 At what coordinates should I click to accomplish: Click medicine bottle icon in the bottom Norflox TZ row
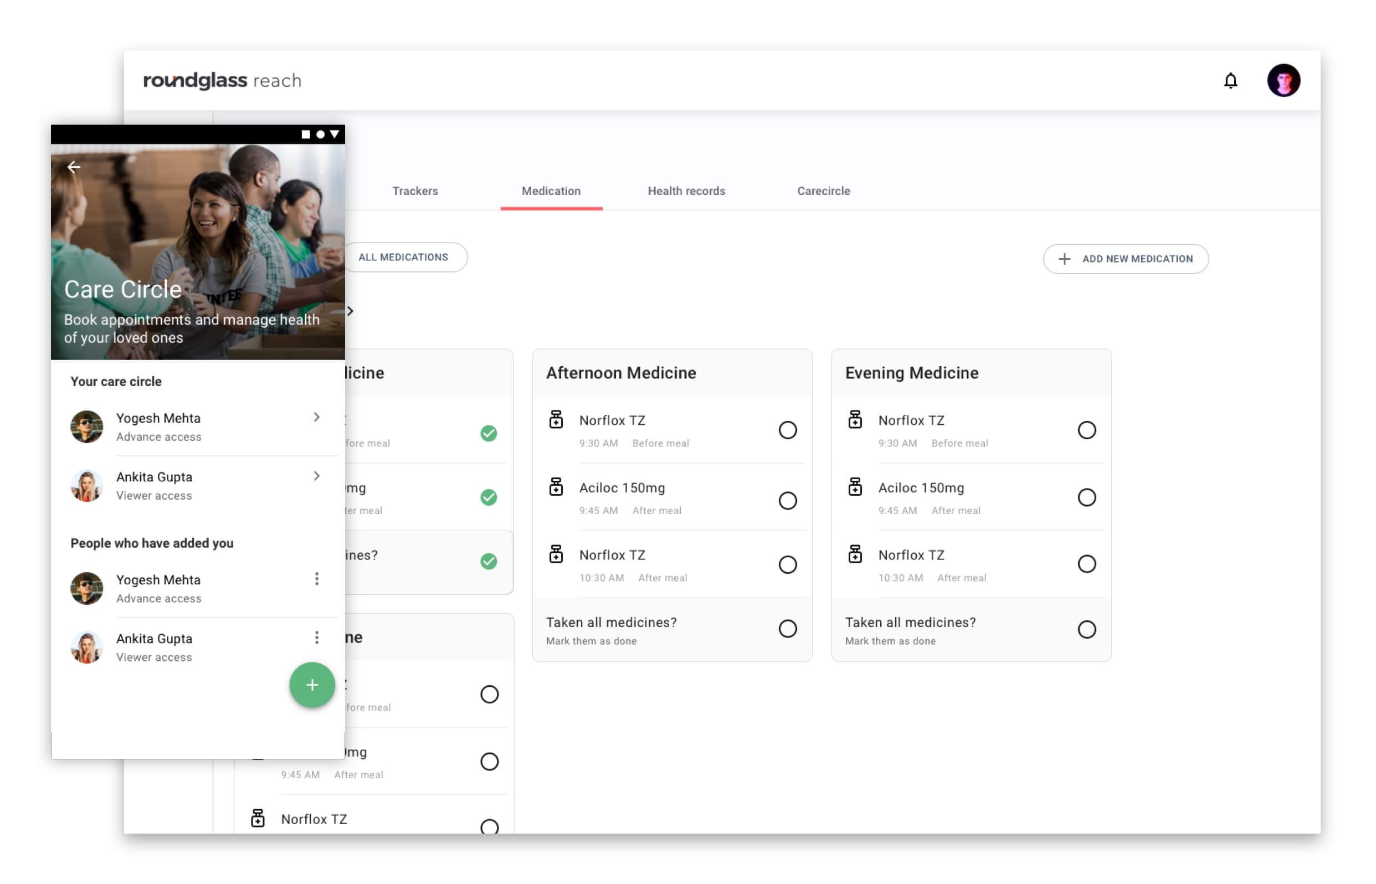click(x=258, y=818)
